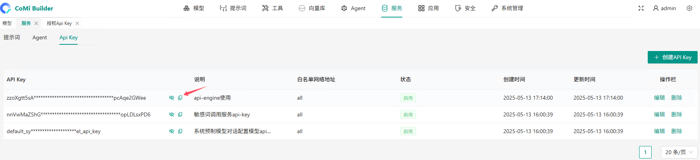The width and height of the screenshot is (700, 160).
Task: Open the admin user menu
Action: (x=664, y=8)
